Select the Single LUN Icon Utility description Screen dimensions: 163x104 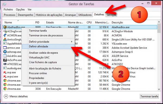tap(133, 40)
